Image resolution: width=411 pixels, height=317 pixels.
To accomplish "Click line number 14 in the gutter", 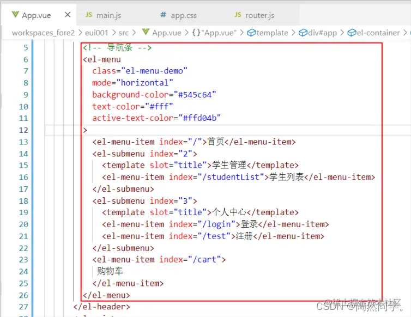I will (23, 154).
